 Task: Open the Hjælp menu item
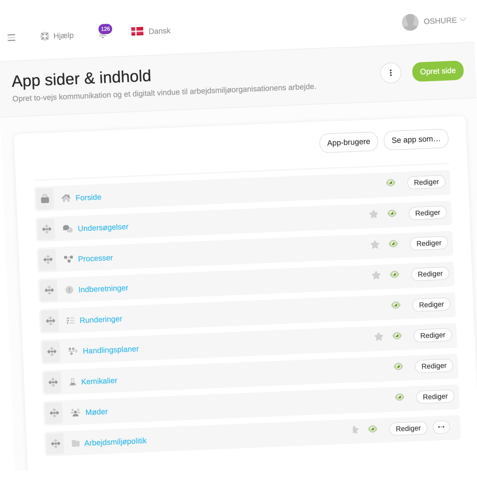tap(57, 36)
